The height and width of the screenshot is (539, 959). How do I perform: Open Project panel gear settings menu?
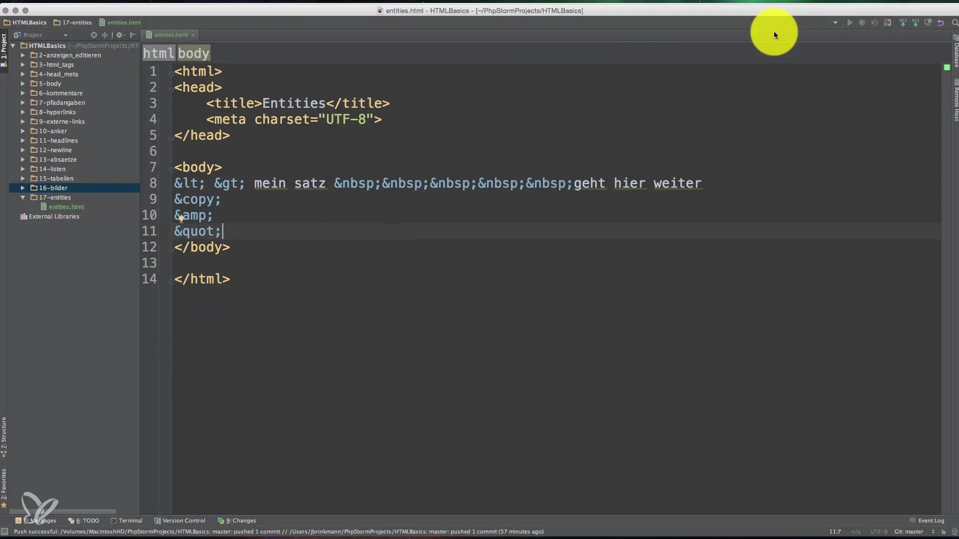(x=120, y=35)
